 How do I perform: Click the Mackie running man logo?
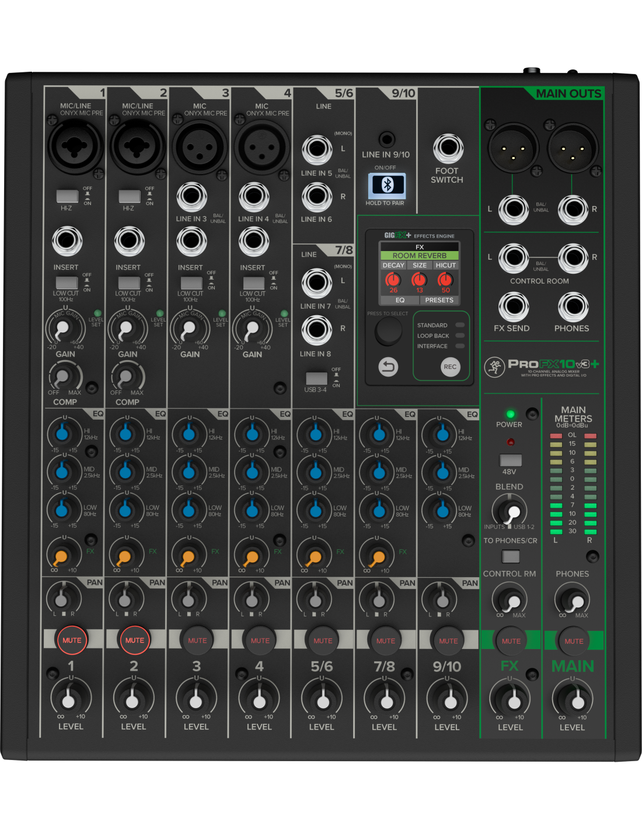(x=494, y=367)
